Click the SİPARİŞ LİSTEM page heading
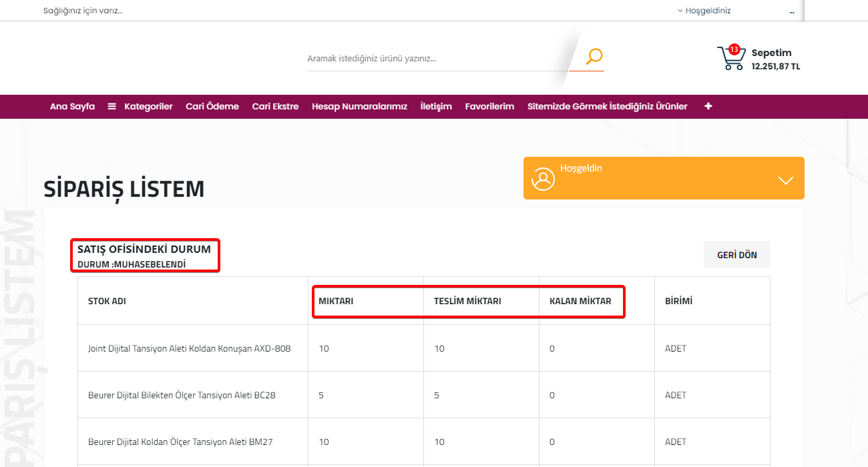The width and height of the screenshot is (868, 467). [124, 189]
